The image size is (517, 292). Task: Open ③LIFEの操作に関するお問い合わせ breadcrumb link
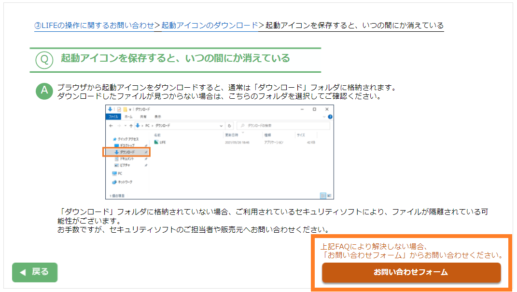94,25
